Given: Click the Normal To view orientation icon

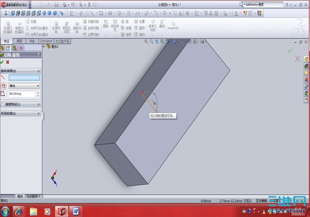Looking at the screenshot, I should 5,13.
